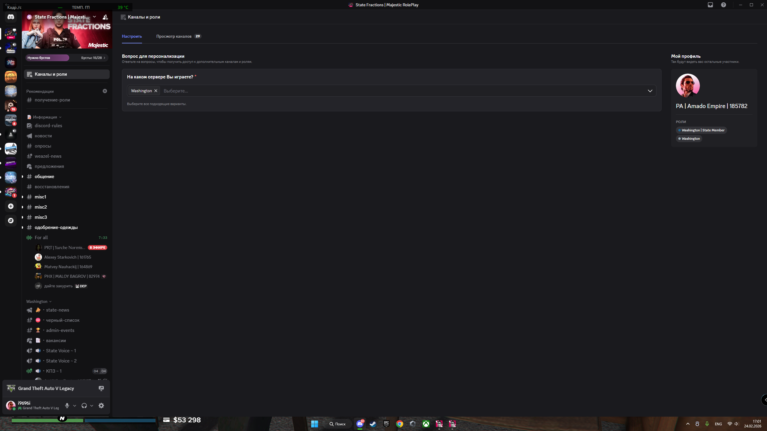Open Discord direct messages home icon
Image resolution: width=767 pixels, height=431 pixels.
click(x=11, y=17)
